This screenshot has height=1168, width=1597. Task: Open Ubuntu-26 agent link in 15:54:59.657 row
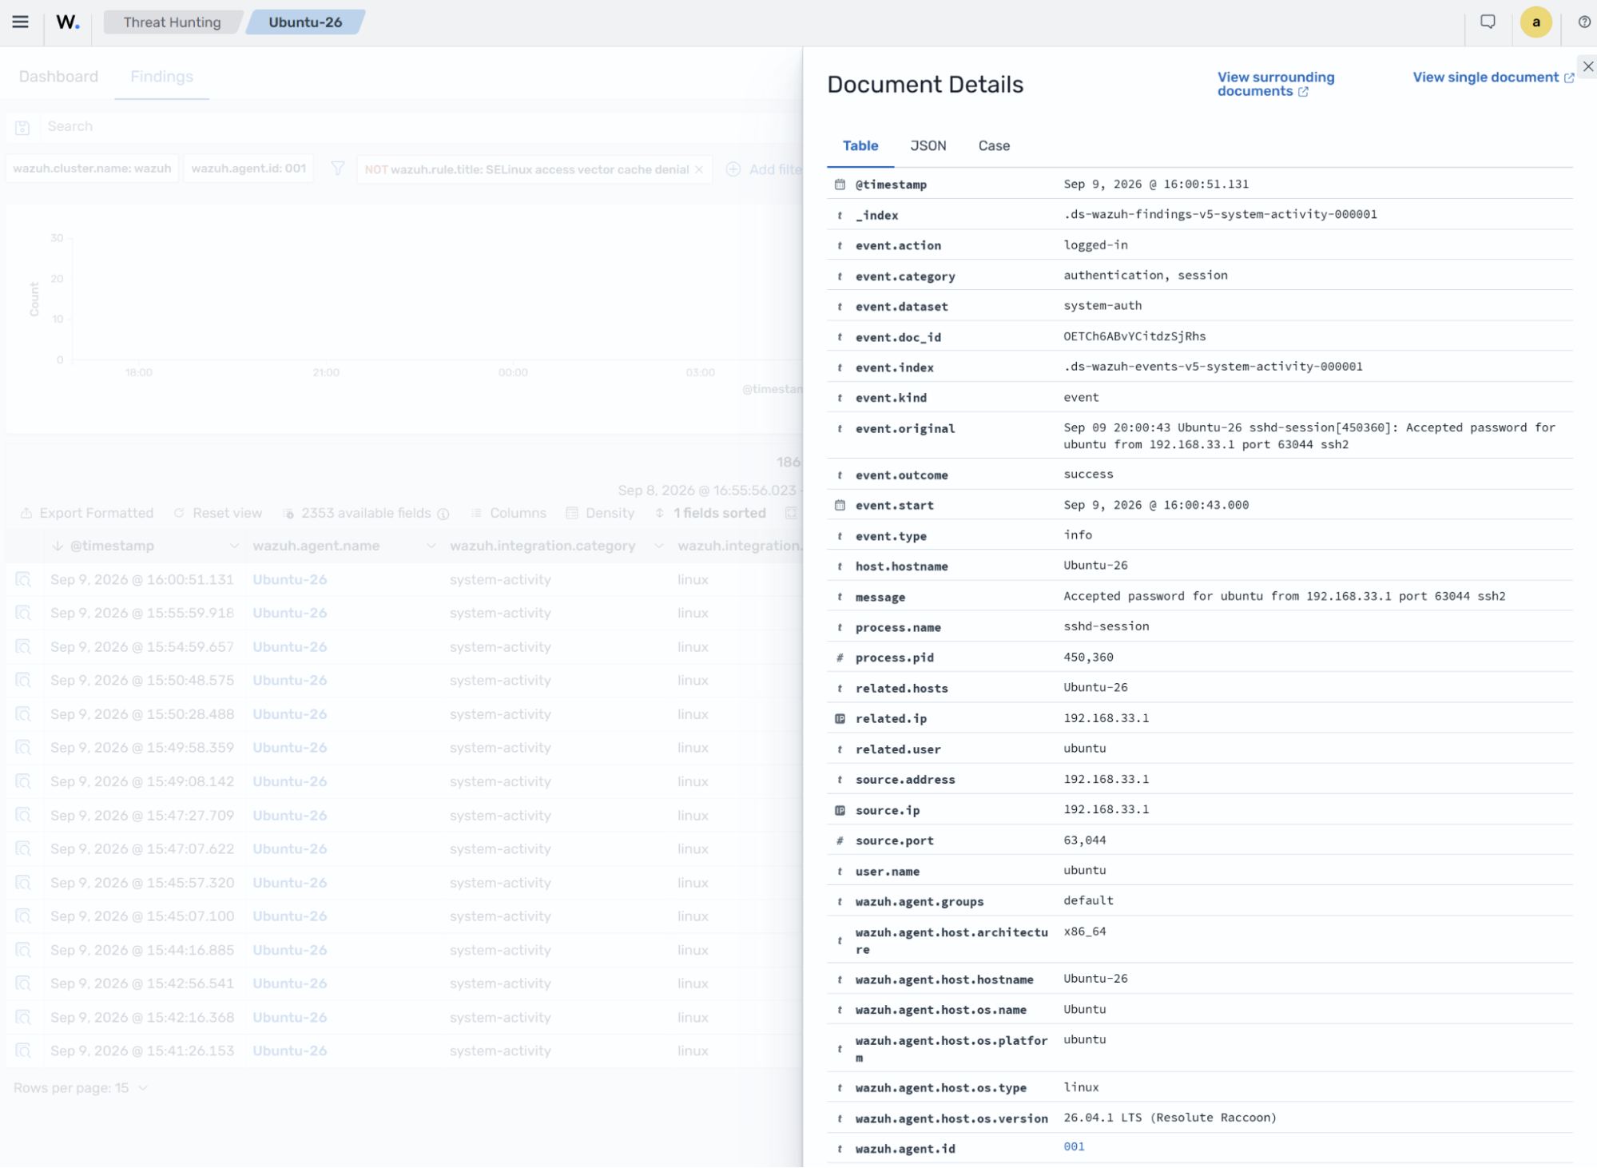(x=289, y=646)
